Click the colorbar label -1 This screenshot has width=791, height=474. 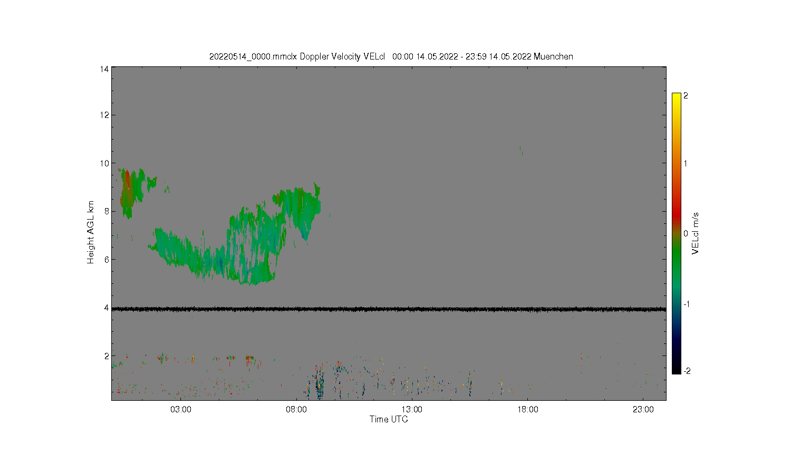pos(687,304)
